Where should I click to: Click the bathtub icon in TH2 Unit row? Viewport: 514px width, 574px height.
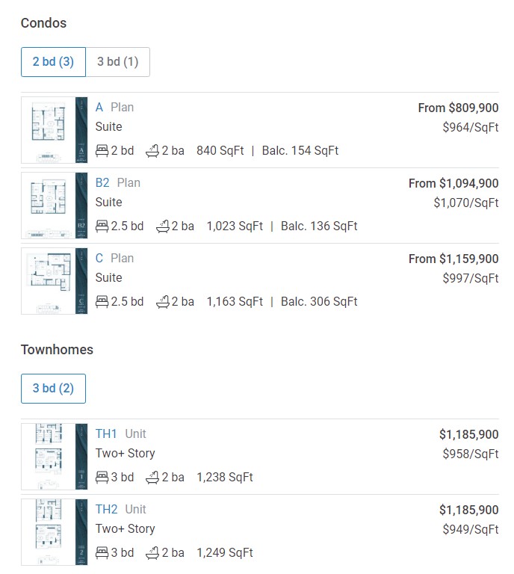coord(152,552)
